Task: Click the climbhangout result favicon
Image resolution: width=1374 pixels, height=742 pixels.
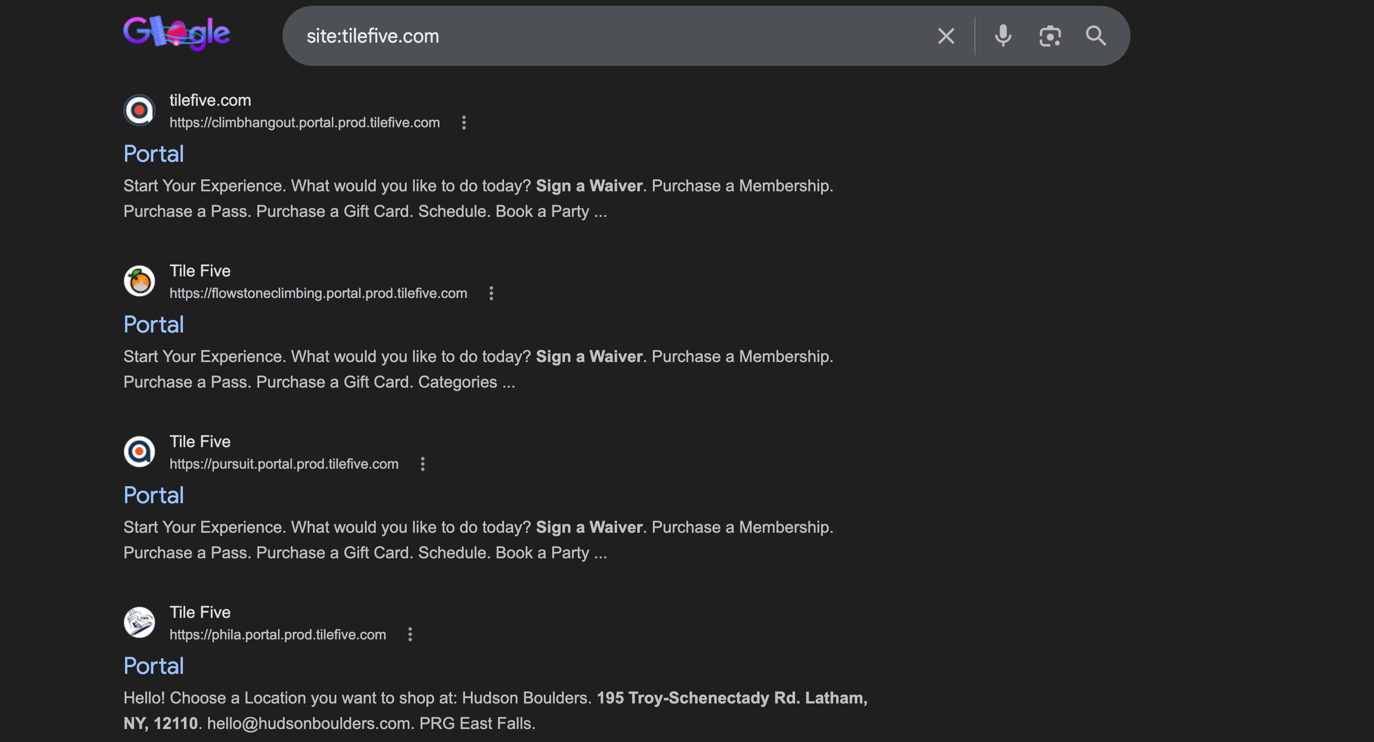Action: (x=139, y=110)
